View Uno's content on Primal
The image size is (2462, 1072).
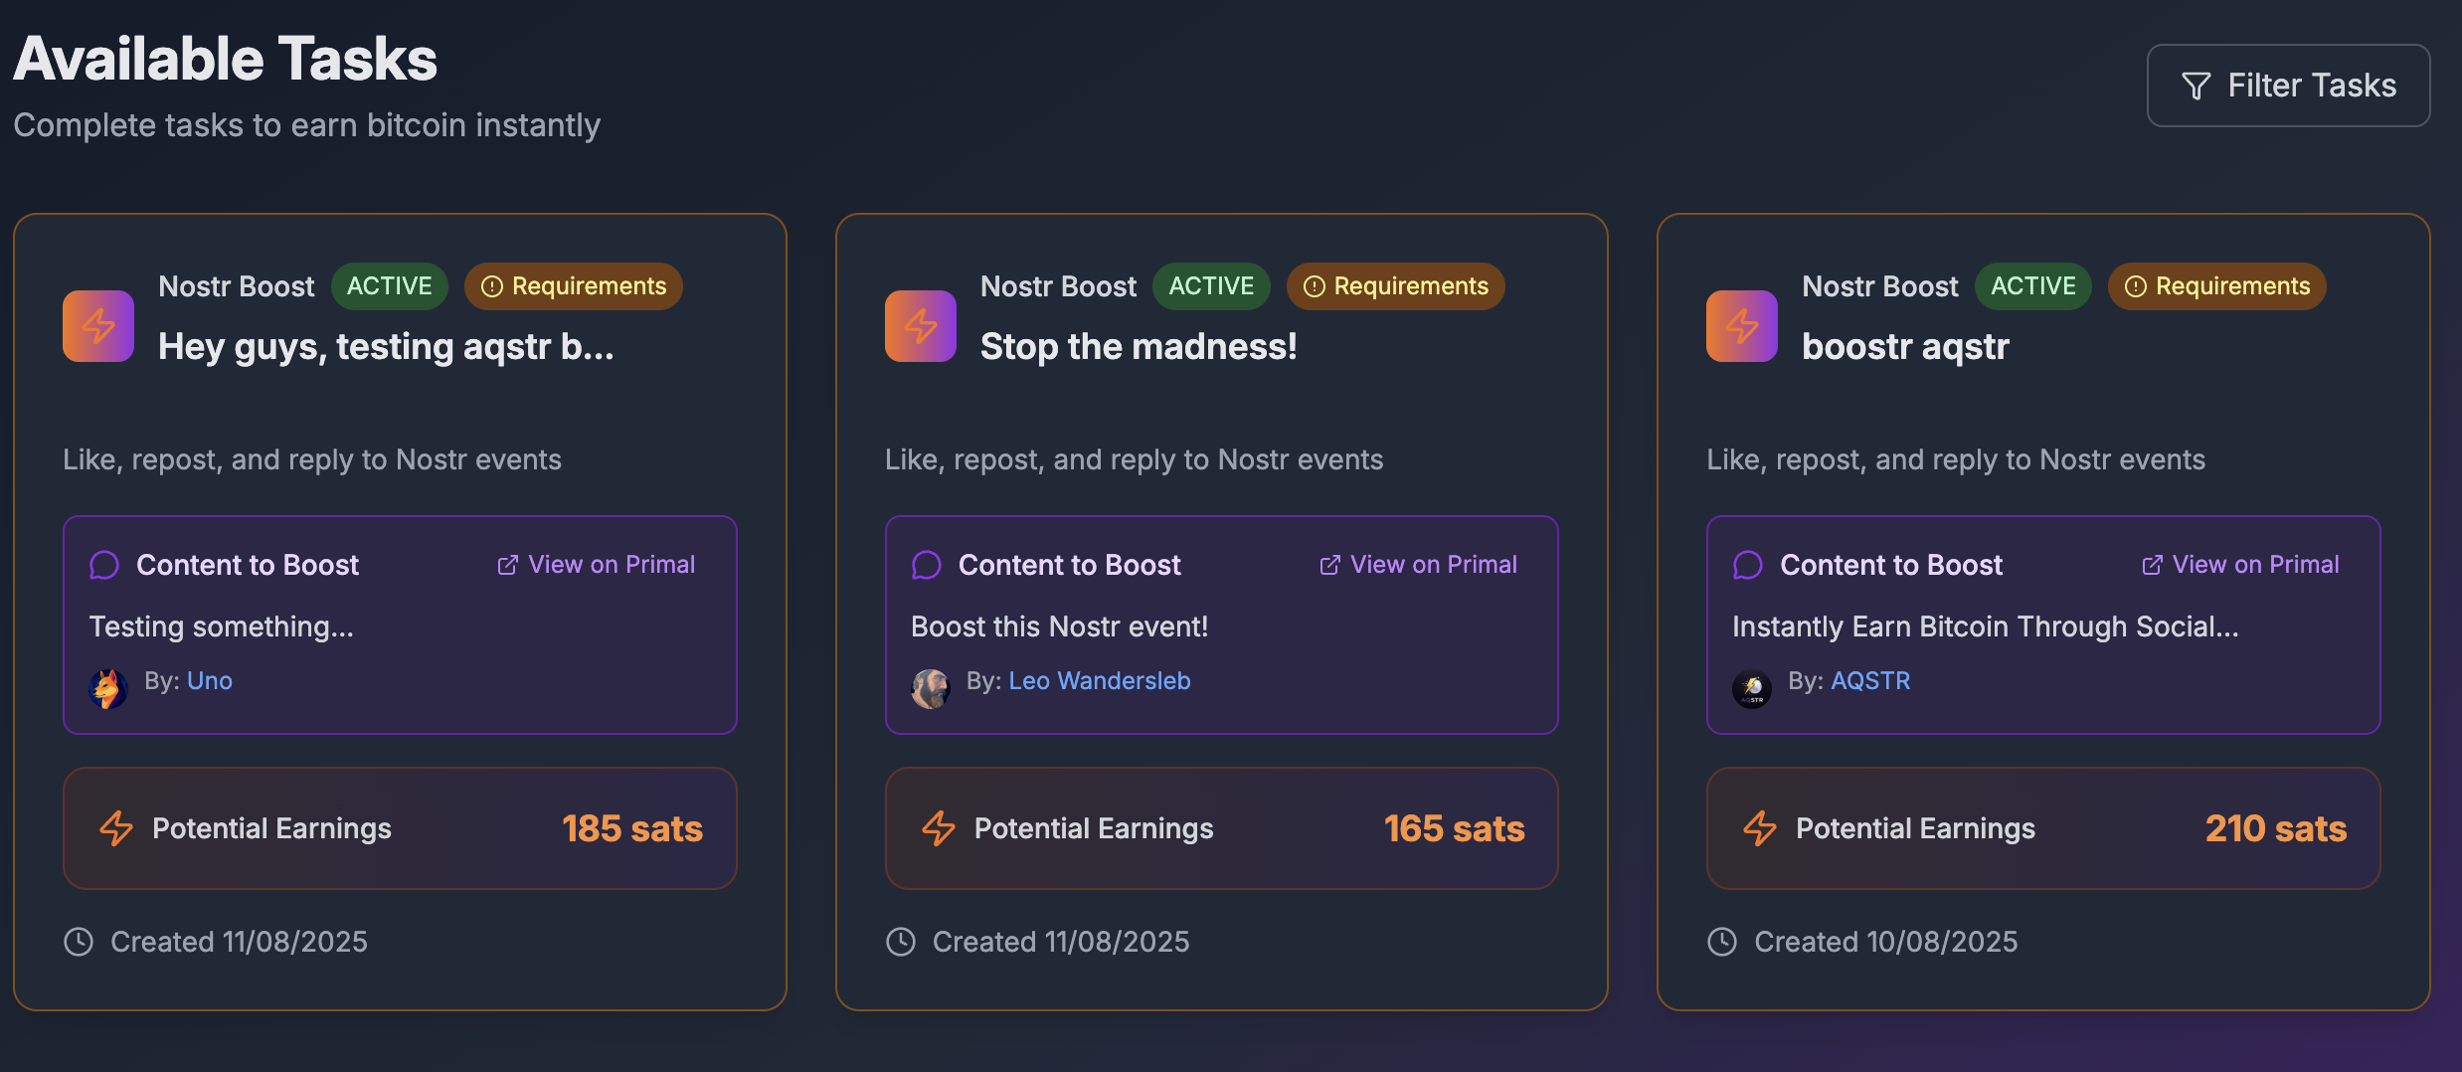597,565
